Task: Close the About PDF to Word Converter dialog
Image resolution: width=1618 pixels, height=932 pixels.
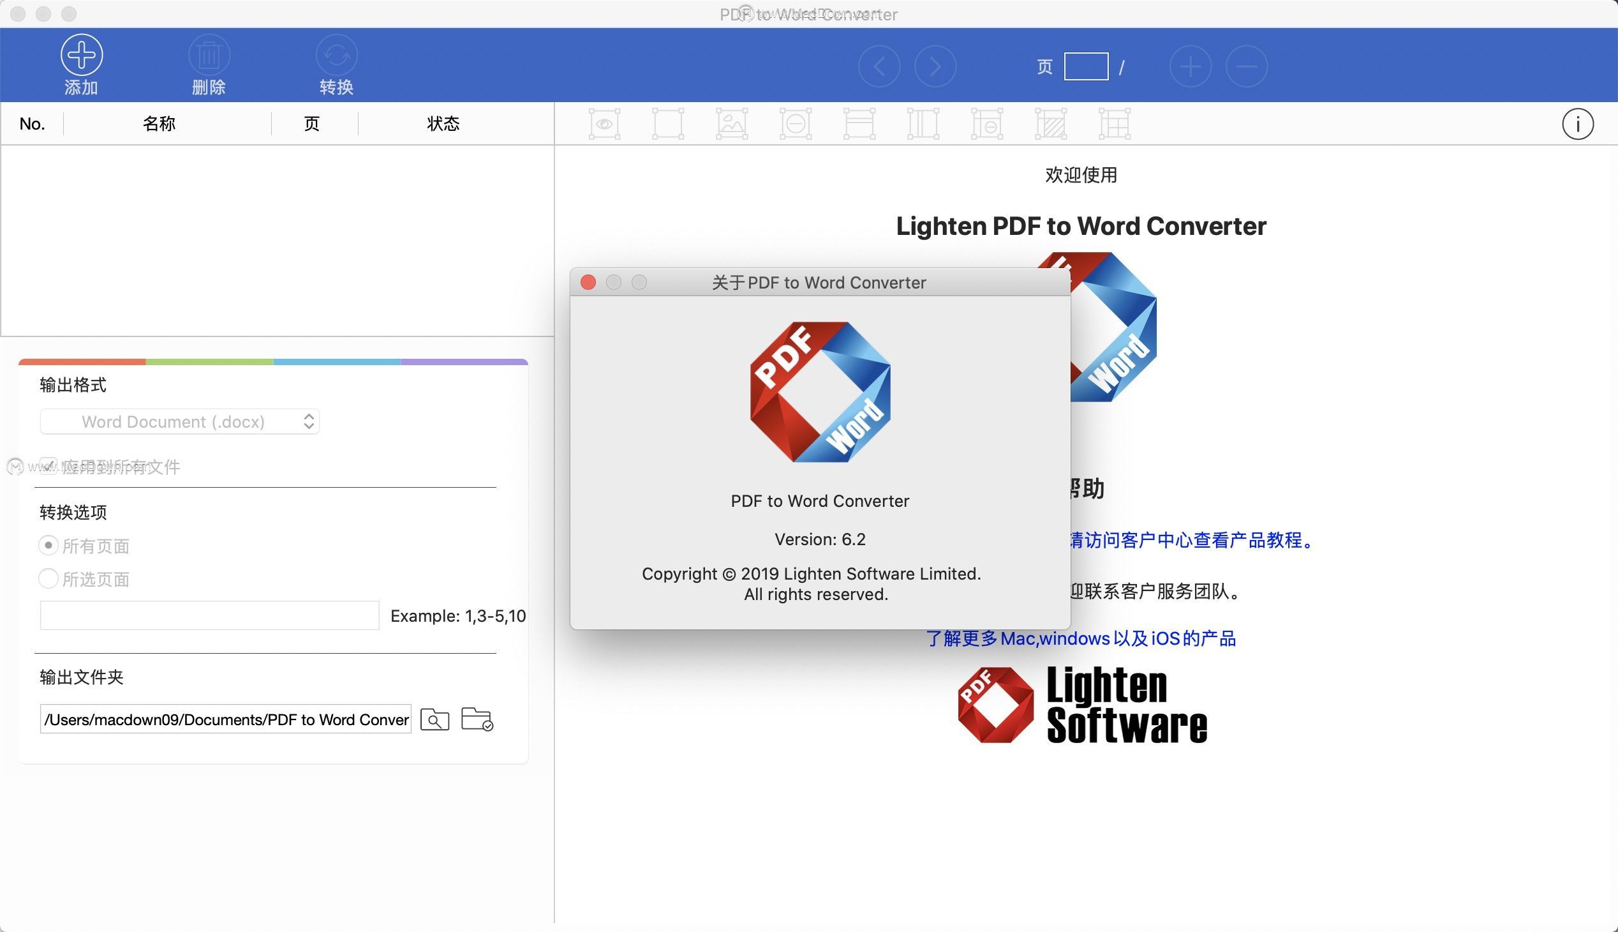Action: 588,282
